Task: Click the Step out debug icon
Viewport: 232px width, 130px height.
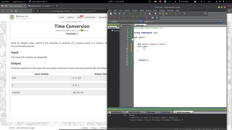Action: [x=128, y=18]
